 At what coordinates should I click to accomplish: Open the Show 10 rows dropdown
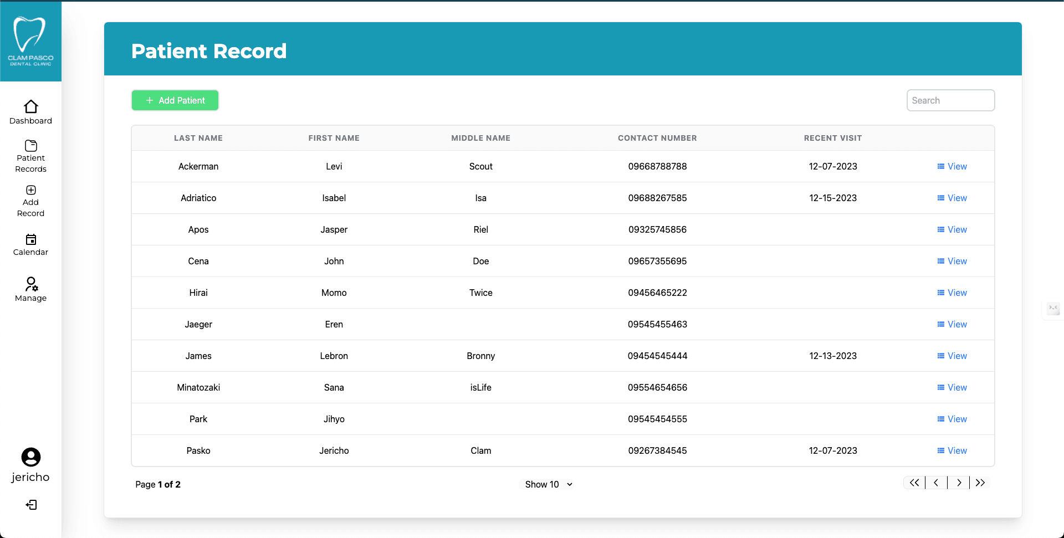point(546,484)
